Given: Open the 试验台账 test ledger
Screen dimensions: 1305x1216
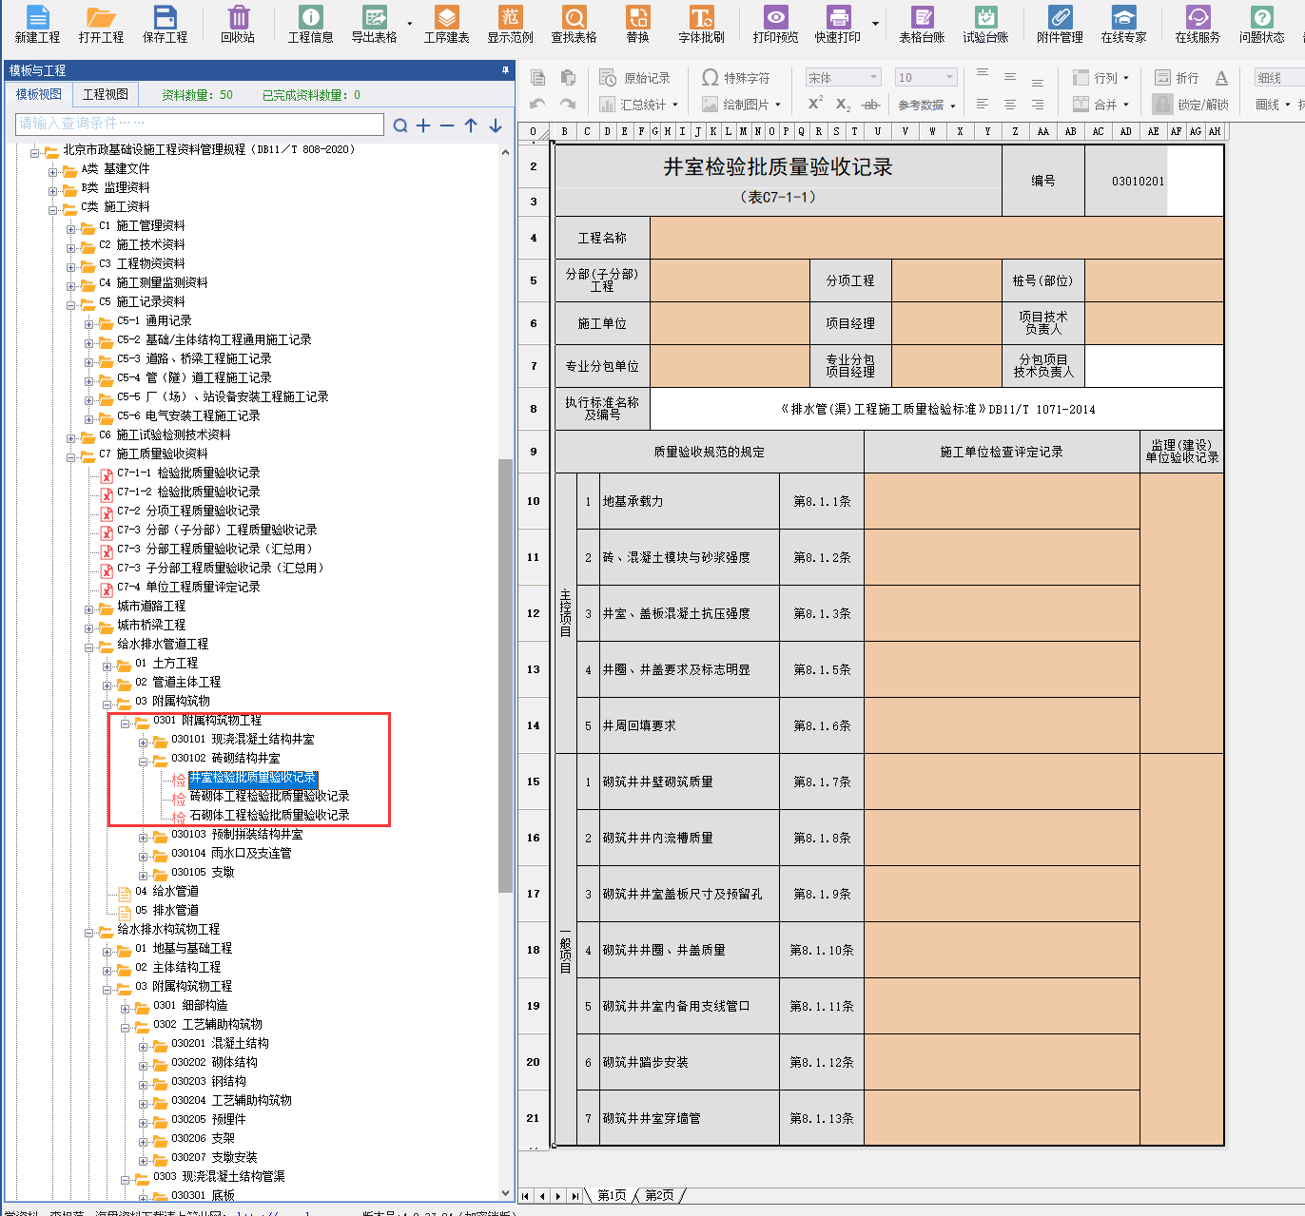Looking at the screenshot, I should [x=985, y=24].
